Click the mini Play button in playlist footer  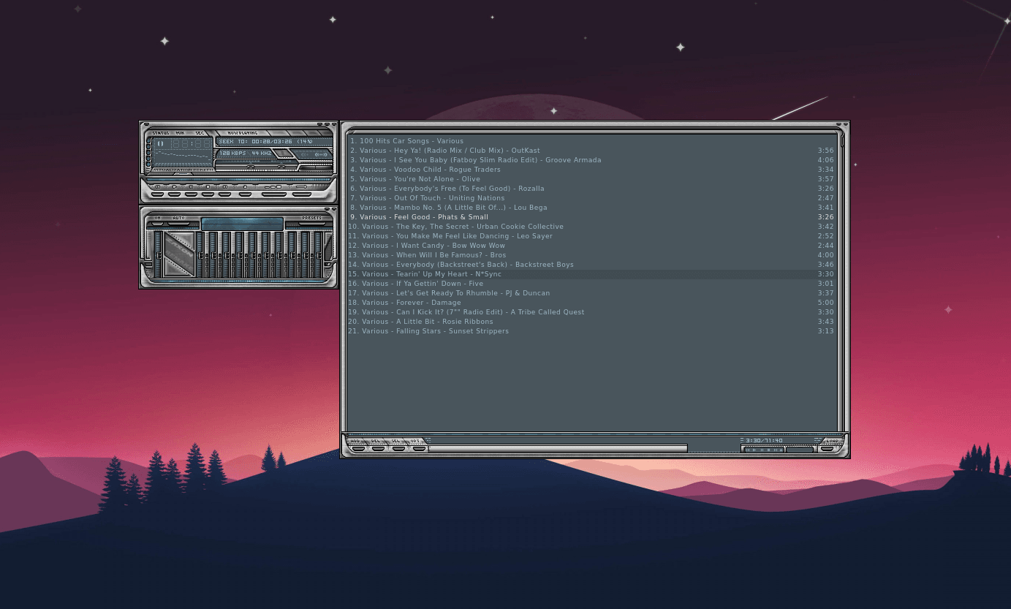coord(754,449)
